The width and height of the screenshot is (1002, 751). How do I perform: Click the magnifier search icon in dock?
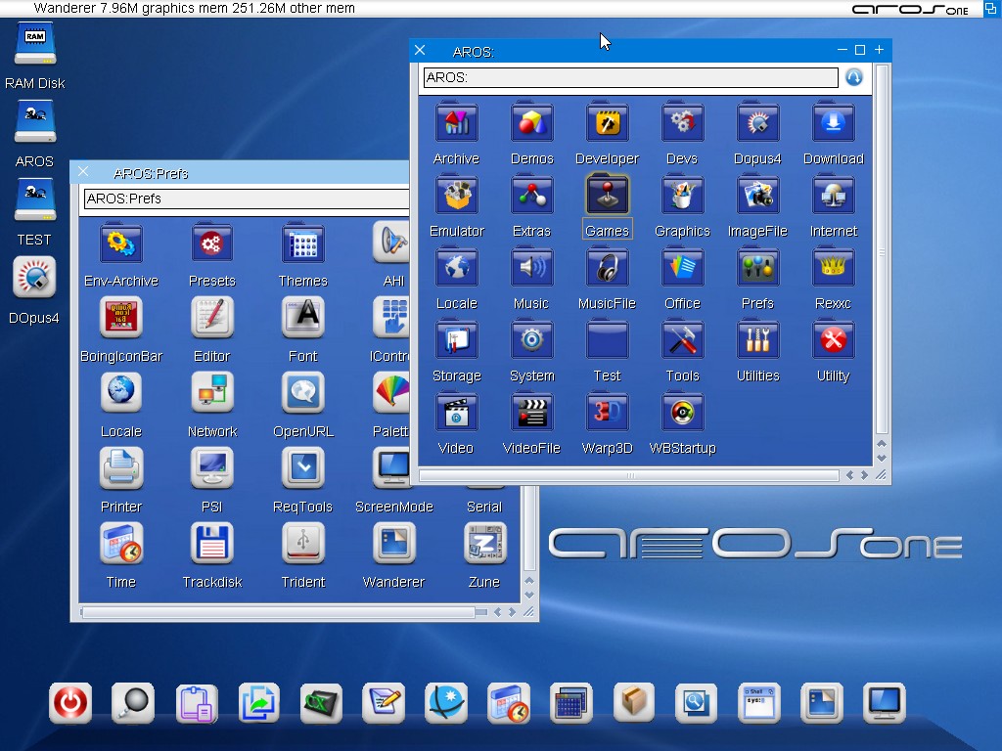coord(133,702)
